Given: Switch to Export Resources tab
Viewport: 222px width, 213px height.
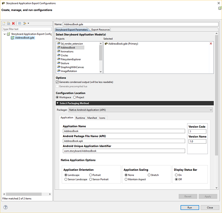Looking at the screenshot, I should pos(101,30).
